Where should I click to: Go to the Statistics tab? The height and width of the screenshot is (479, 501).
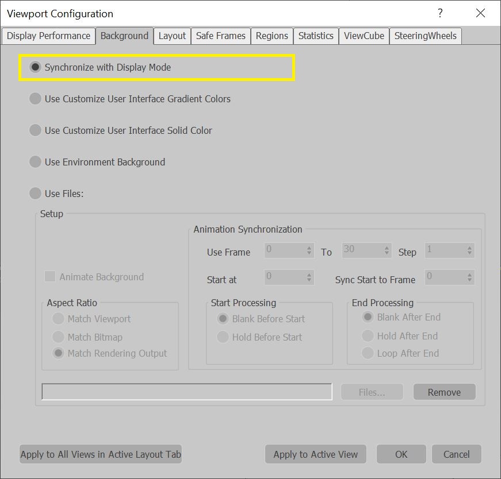(316, 36)
